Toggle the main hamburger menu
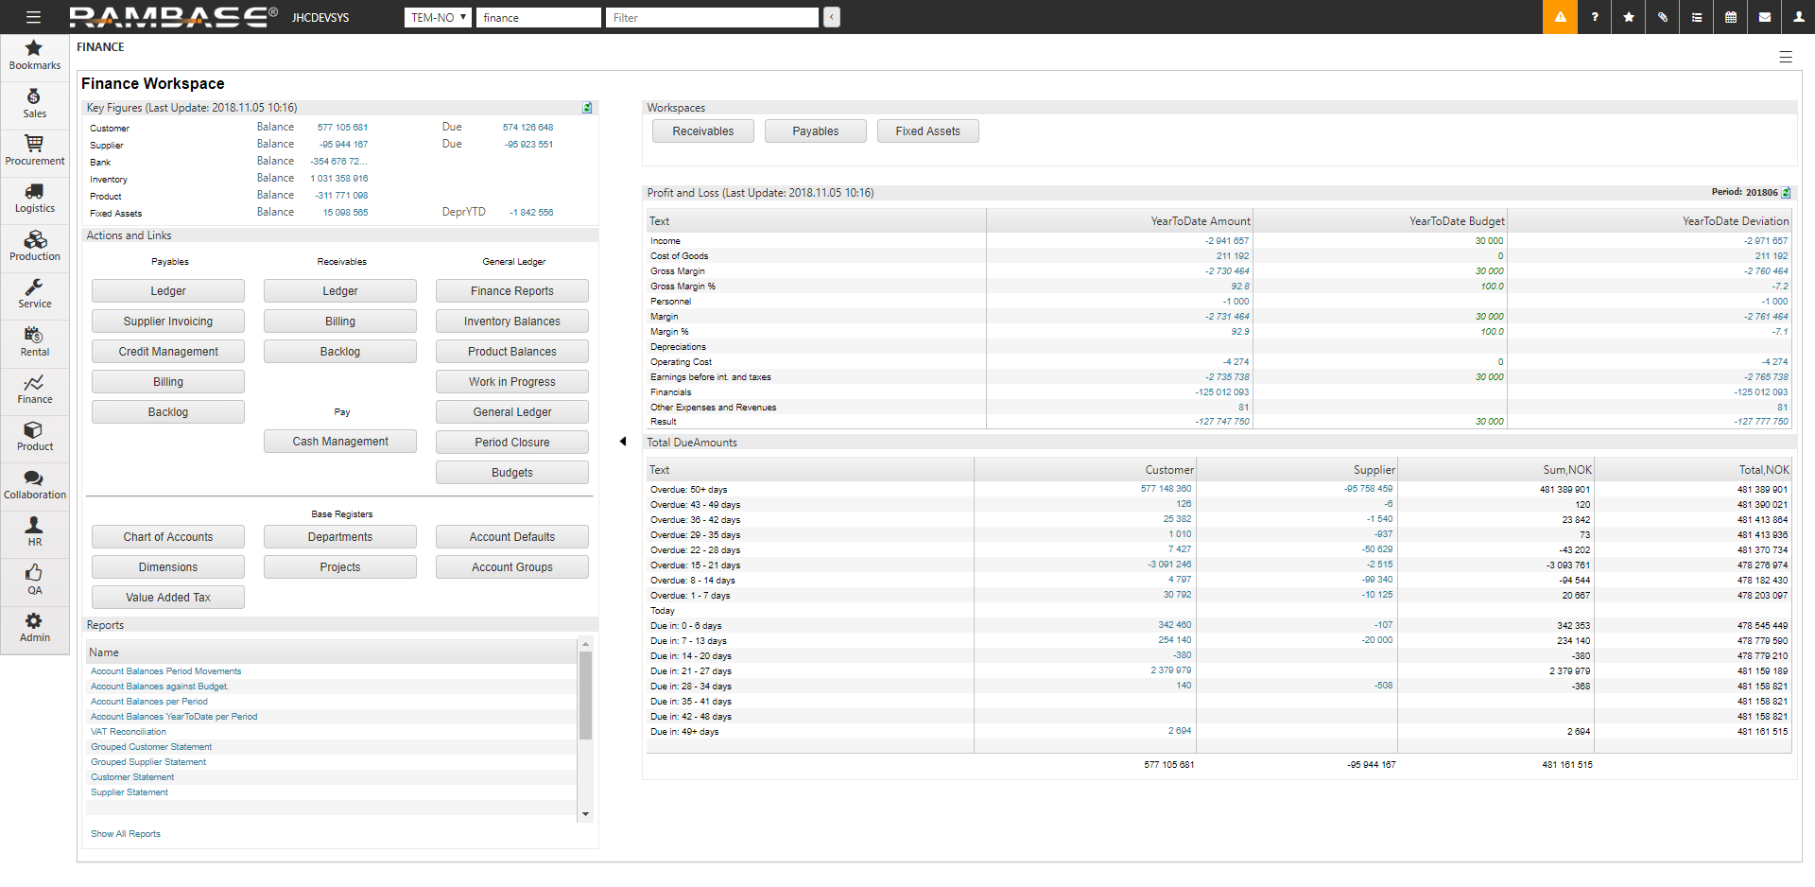The width and height of the screenshot is (1815, 887). click(33, 17)
